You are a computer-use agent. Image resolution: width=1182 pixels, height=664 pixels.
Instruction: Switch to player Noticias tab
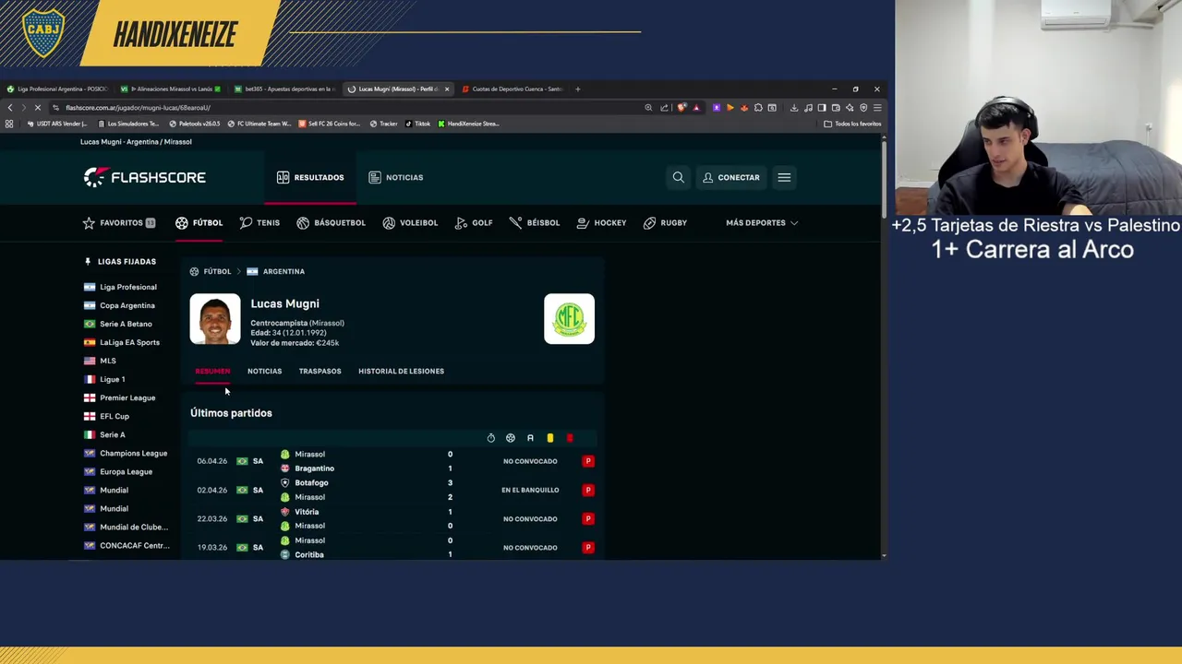click(x=264, y=371)
